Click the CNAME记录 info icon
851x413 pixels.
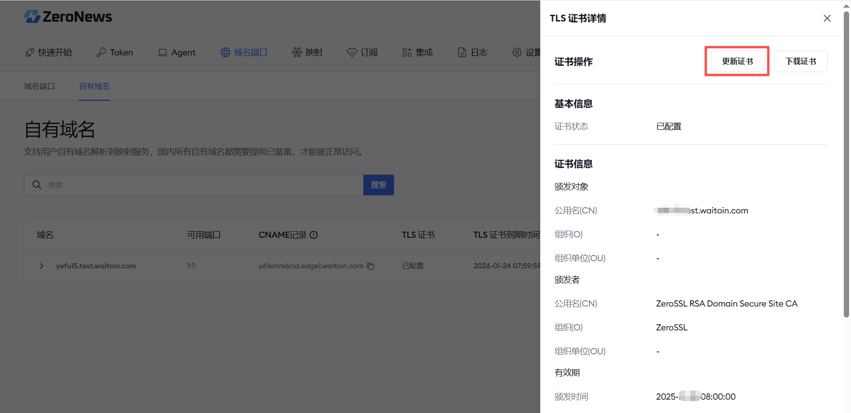click(314, 235)
